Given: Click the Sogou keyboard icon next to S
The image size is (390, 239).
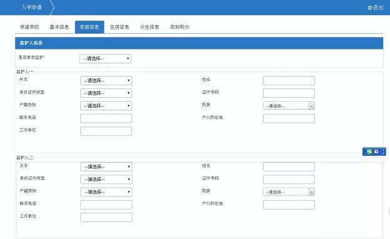Looking at the screenshot, I should (376, 152).
